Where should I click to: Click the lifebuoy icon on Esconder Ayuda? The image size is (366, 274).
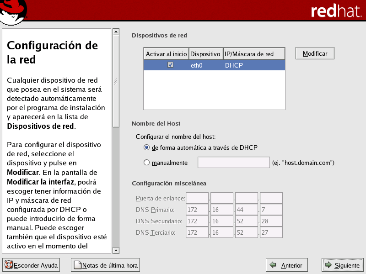pyautogui.click(x=8, y=265)
